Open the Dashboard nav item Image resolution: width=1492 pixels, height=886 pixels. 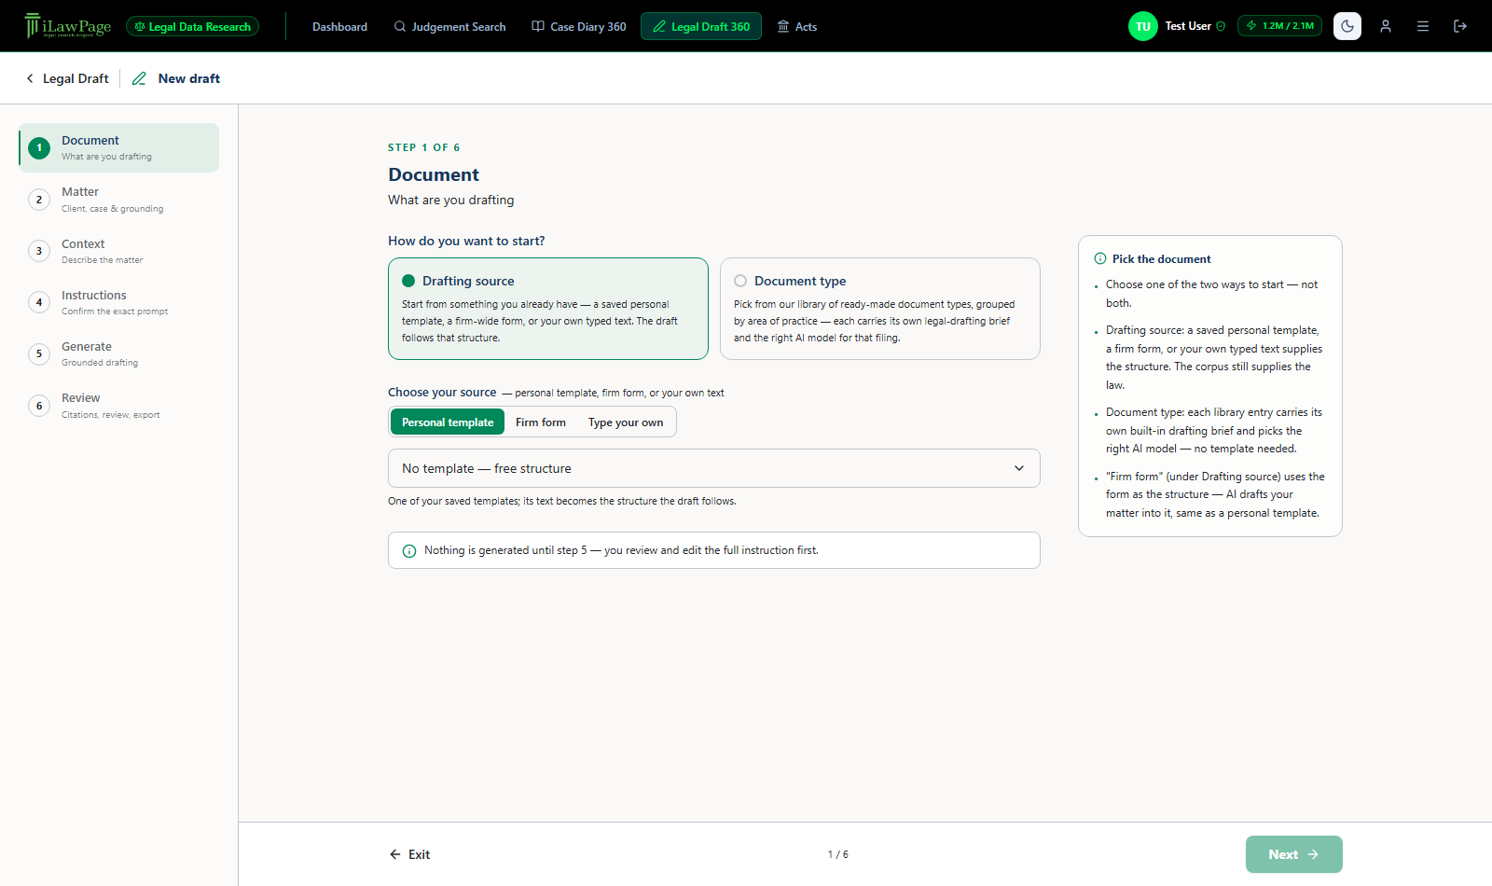coord(339,26)
